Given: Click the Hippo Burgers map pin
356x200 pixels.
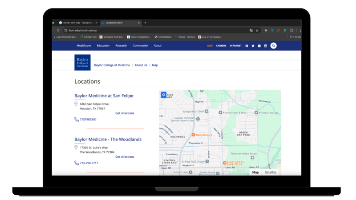Looking at the screenshot, I should [x=193, y=135].
